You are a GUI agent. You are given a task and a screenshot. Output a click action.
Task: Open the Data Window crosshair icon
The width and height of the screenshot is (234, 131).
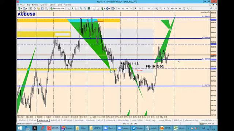coord(34,8)
